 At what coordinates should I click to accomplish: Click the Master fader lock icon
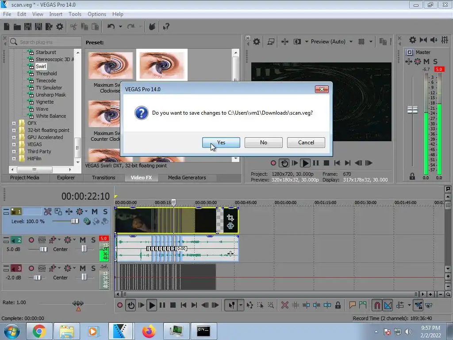[412, 176]
